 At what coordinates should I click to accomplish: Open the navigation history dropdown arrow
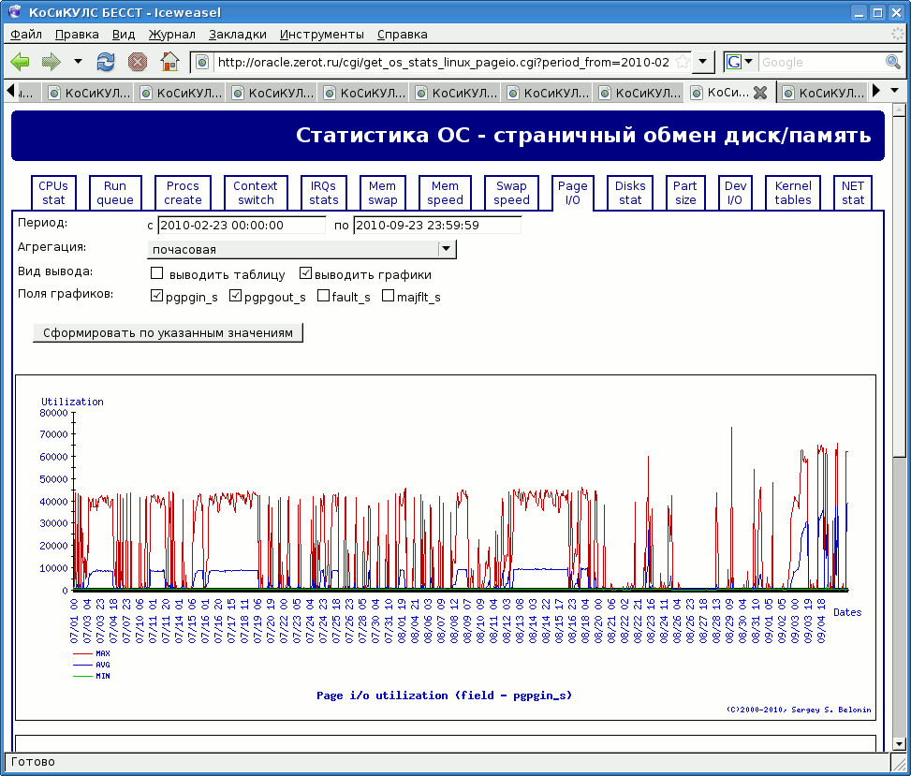78,62
